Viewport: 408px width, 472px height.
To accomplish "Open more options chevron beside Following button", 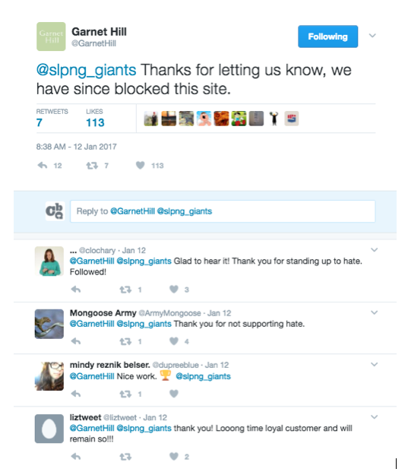I will [372, 36].
